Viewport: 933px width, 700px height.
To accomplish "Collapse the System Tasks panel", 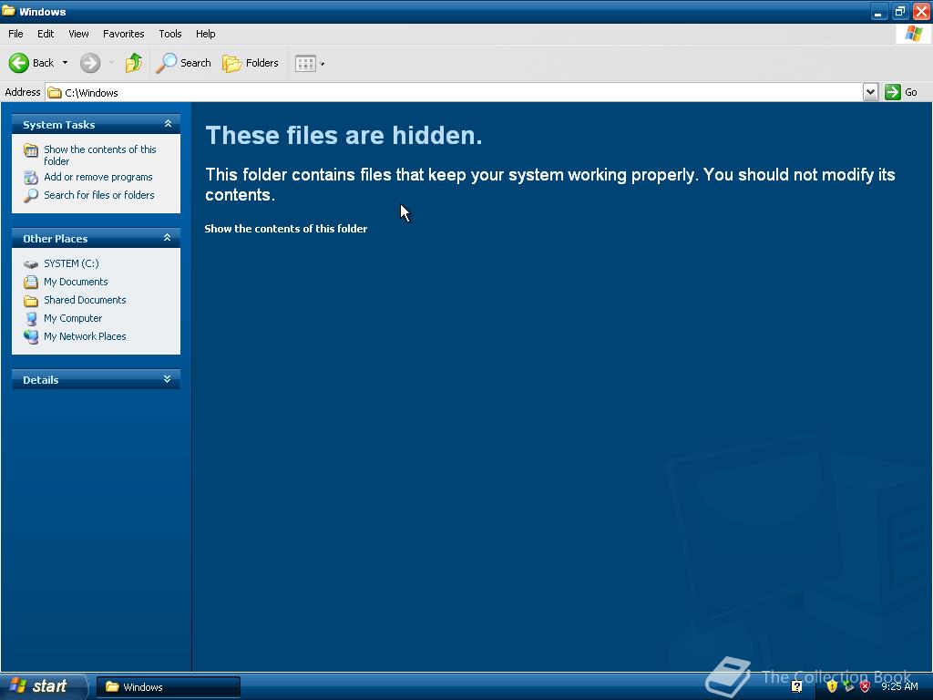I will point(168,124).
